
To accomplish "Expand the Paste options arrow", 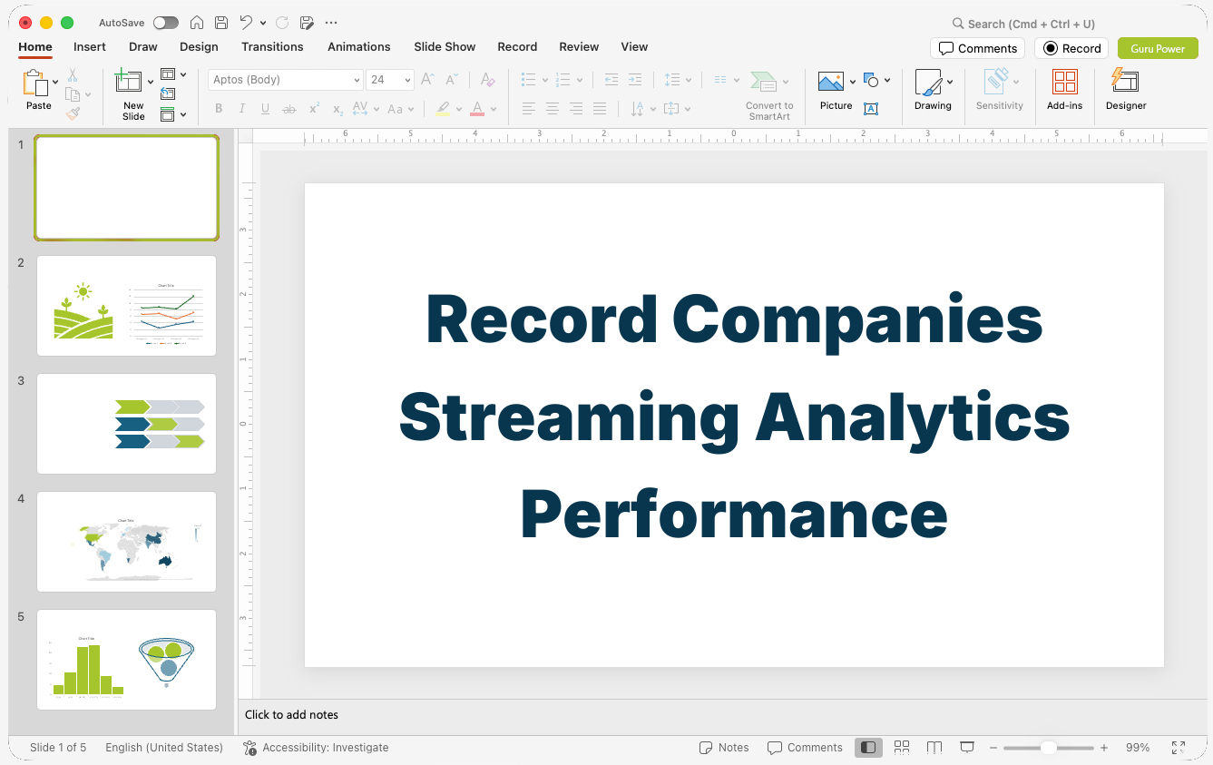I will (56, 83).
